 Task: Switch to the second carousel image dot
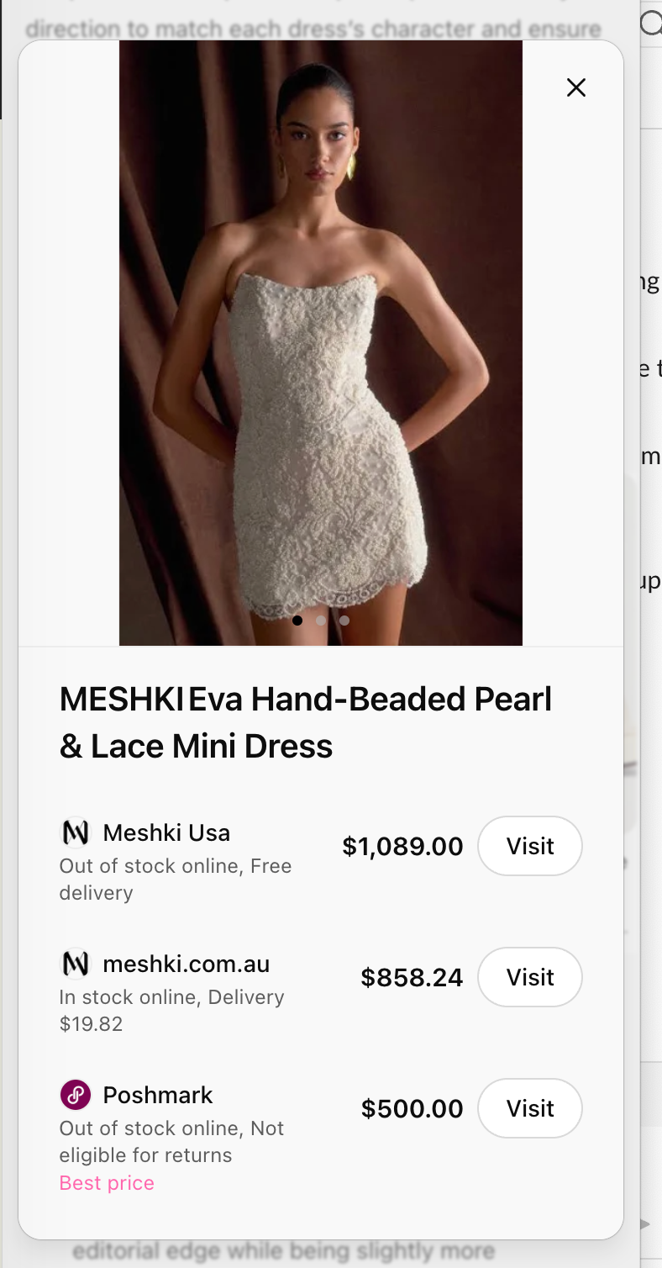tap(321, 621)
